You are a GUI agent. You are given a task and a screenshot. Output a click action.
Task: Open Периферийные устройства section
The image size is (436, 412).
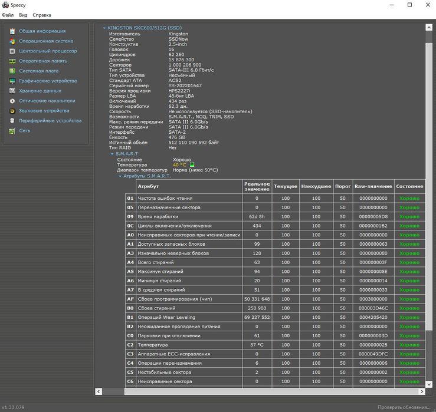click(x=50, y=121)
